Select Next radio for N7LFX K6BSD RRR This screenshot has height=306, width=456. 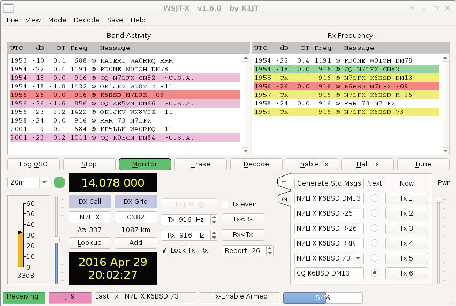[375, 243]
